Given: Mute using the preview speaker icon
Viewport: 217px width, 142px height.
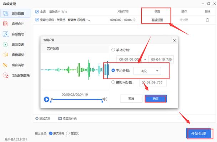Looking at the screenshot, I should pyautogui.click(x=105, y=99).
